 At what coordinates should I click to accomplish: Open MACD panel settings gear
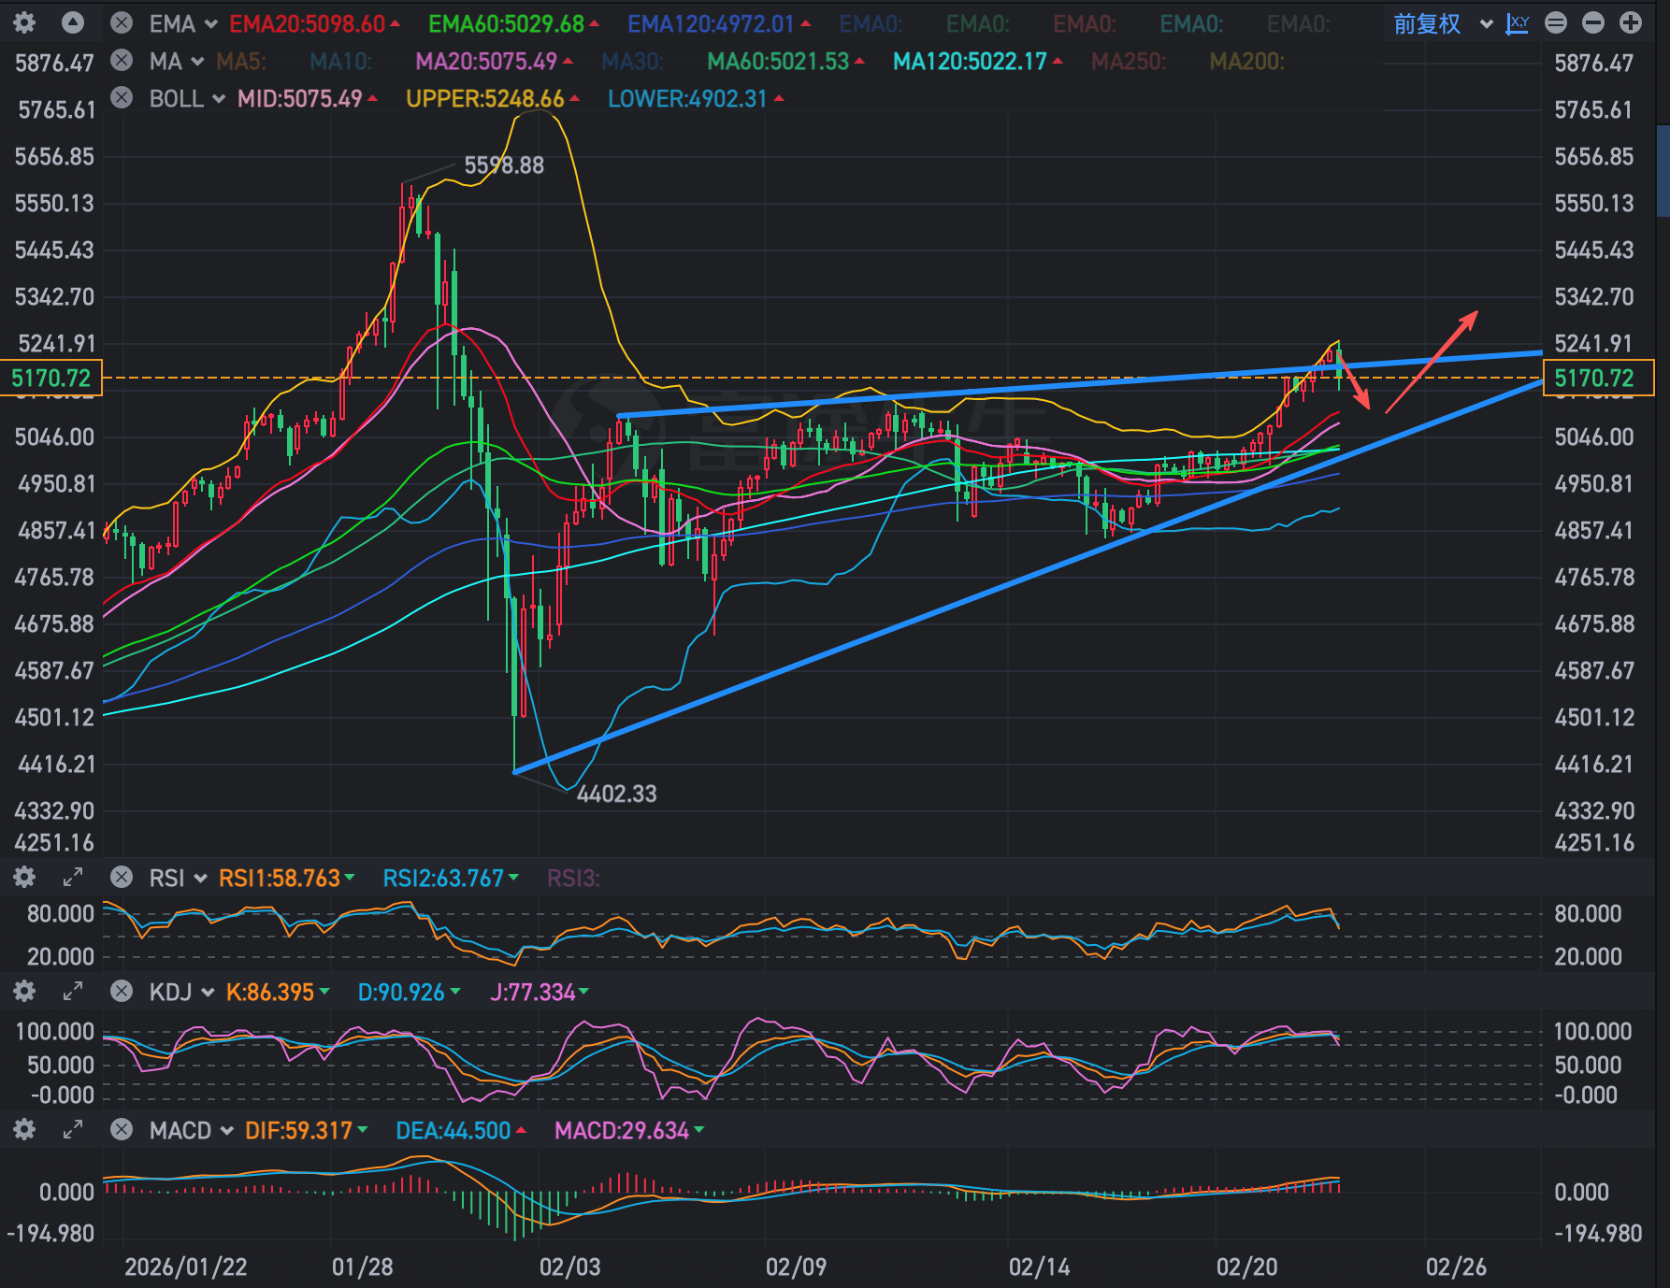pos(24,1130)
